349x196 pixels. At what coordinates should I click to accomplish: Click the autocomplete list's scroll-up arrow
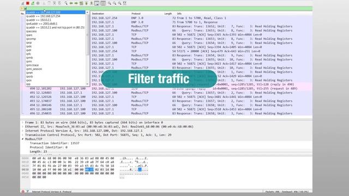click(87, 13)
